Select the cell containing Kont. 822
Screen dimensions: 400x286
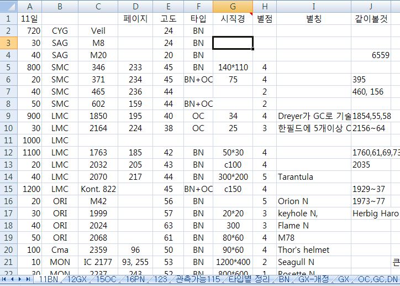point(98,189)
